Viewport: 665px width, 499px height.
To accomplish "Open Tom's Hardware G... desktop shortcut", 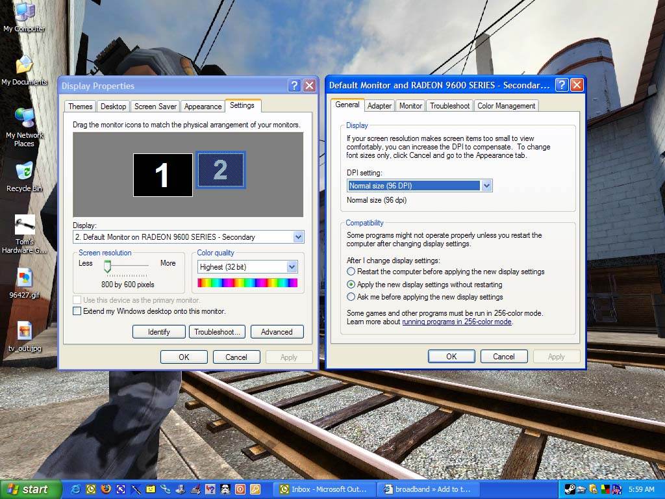I will click(24, 234).
